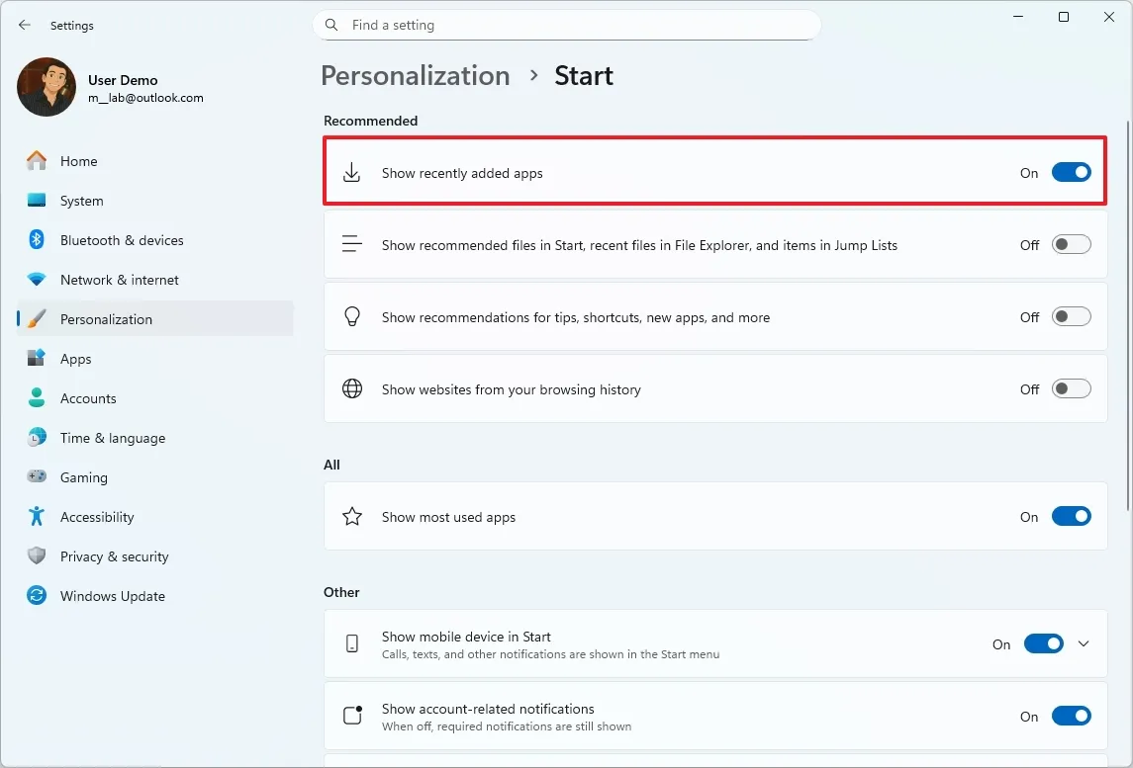Disable Show most used apps

click(x=1071, y=516)
